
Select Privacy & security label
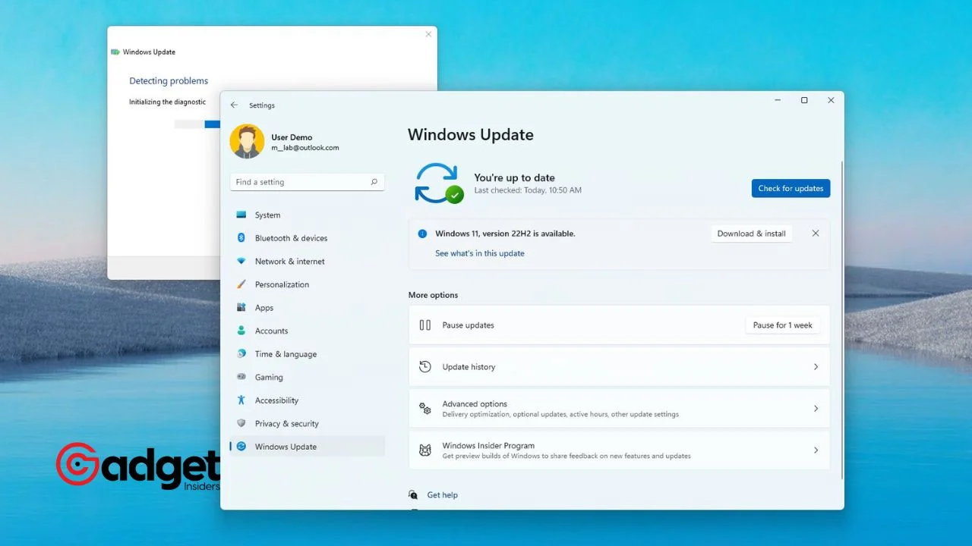pos(287,424)
